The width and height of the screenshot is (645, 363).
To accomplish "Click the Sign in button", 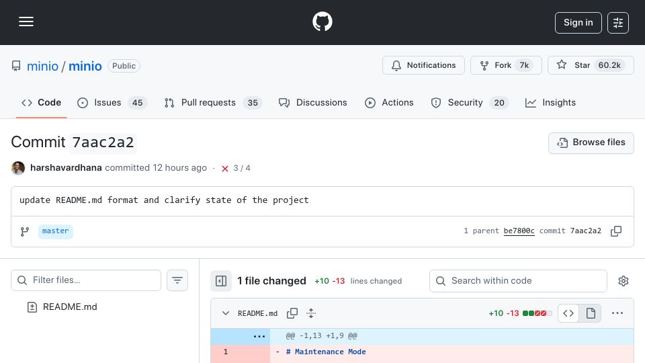I will point(578,23).
